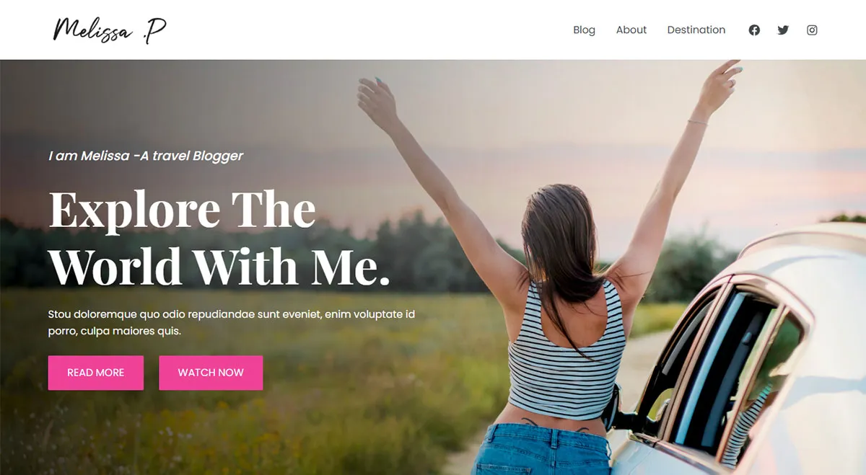Image resolution: width=866 pixels, height=475 pixels.
Task: Click the 'porro, culpa maiores quis.' text line
Action: [114, 332]
